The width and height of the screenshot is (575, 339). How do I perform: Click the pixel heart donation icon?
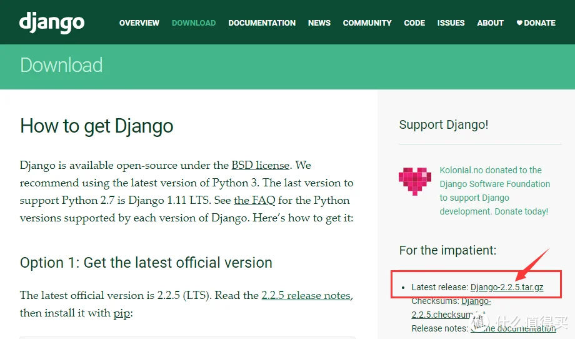click(x=415, y=181)
